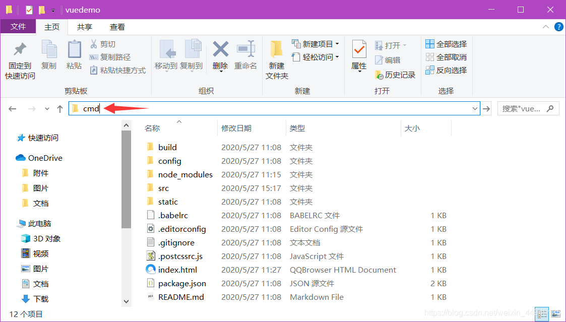Select Quick access (快速访问) in sidebar

[38, 138]
